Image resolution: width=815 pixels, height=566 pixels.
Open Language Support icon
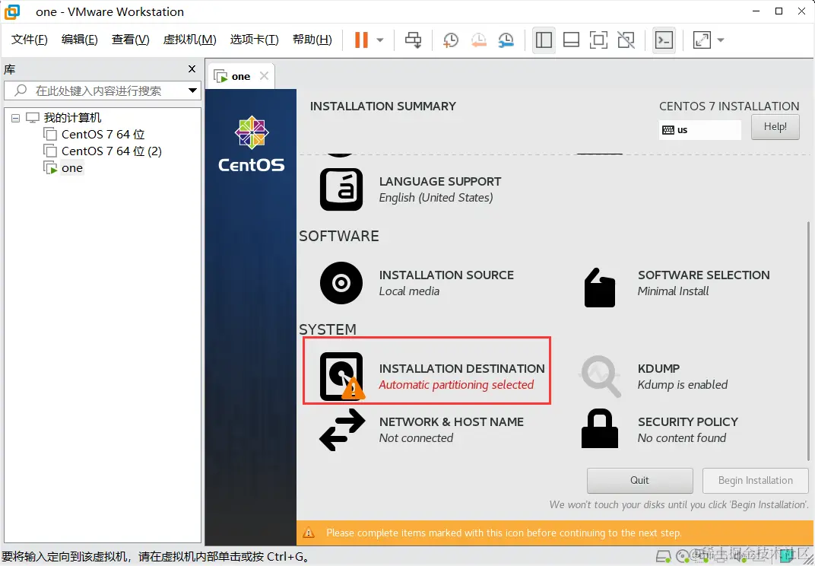(x=341, y=189)
